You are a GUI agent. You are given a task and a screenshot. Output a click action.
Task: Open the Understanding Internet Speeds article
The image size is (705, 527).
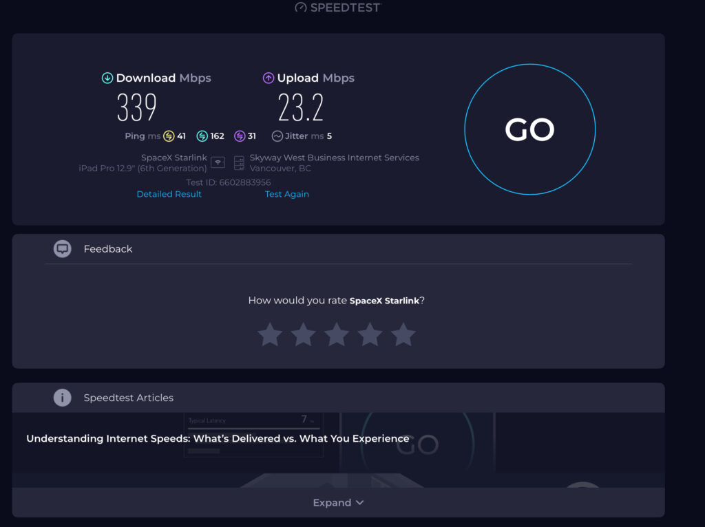pos(218,438)
